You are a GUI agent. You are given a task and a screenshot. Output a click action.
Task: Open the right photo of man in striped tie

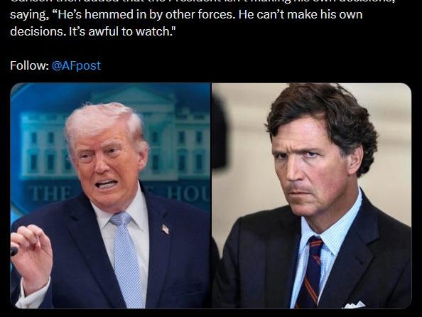[312, 195]
